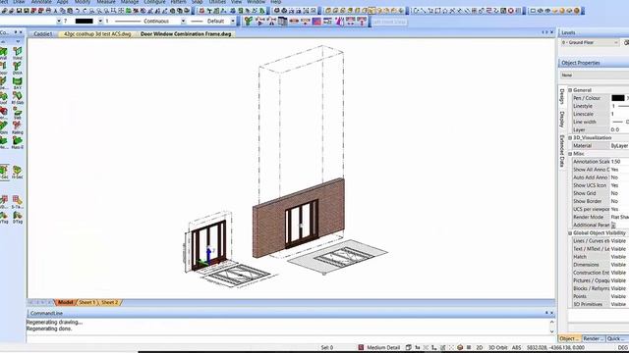Switch to the Caddie1 document tab
This screenshot has height=353, width=629.
[x=42, y=34]
